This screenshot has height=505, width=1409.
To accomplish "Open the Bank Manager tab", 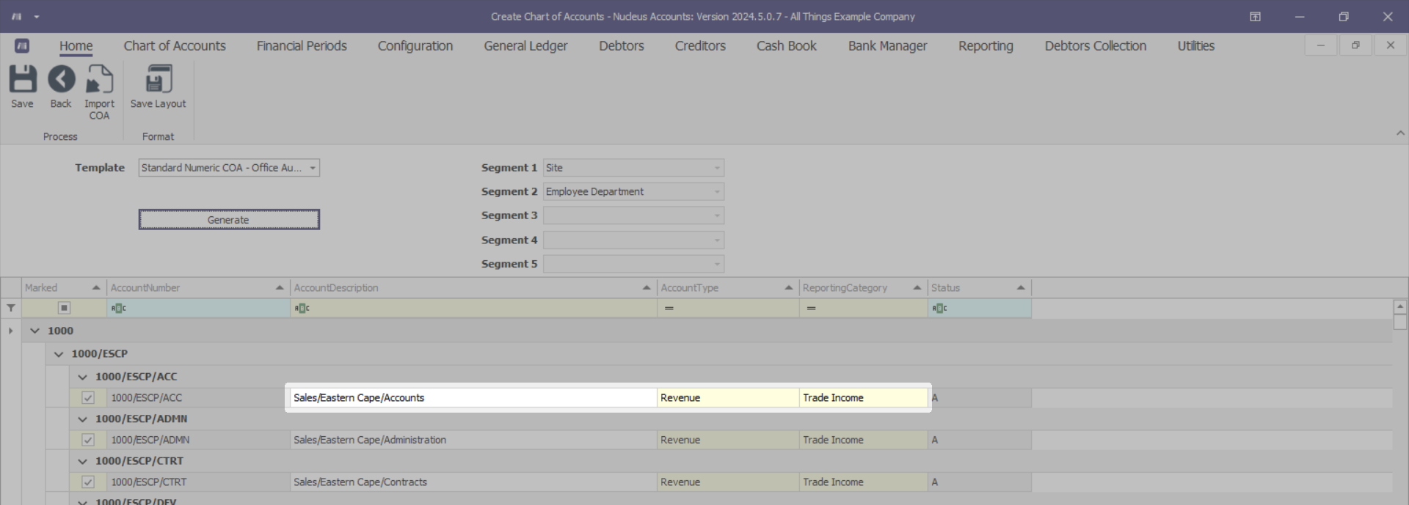I will pyautogui.click(x=887, y=45).
